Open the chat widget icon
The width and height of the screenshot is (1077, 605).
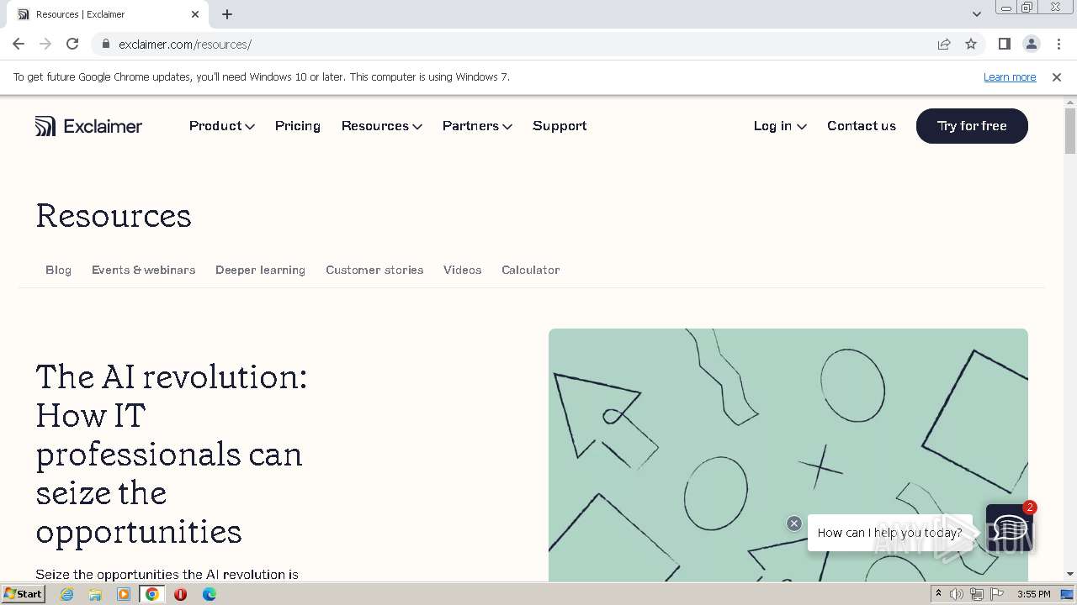[x=1009, y=528]
